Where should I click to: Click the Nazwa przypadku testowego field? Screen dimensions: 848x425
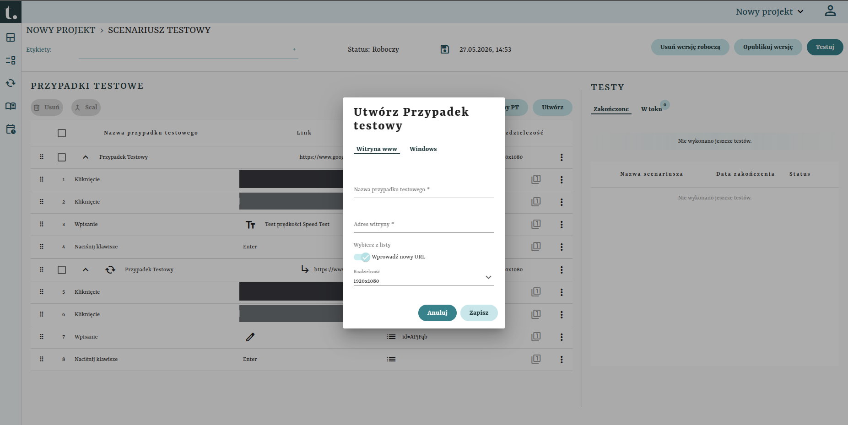(424, 189)
